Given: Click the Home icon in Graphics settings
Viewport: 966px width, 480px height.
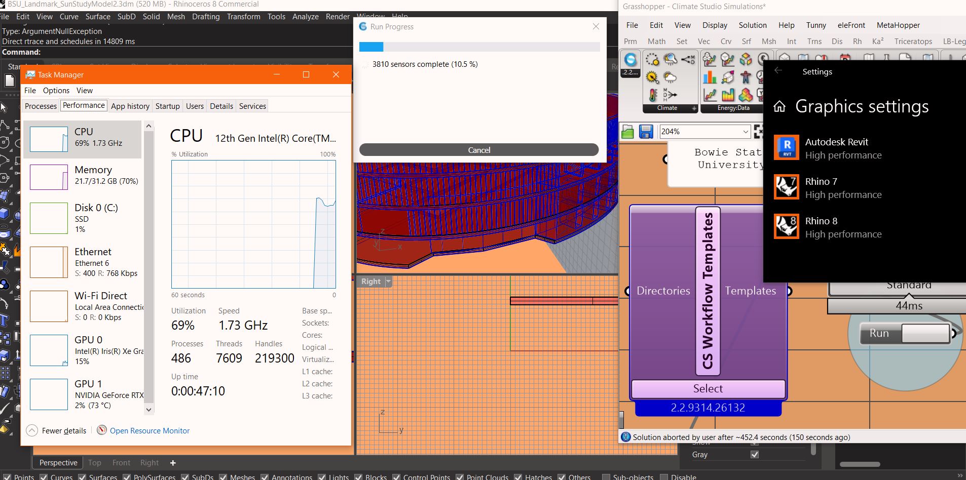Looking at the screenshot, I should pyautogui.click(x=779, y=106).
